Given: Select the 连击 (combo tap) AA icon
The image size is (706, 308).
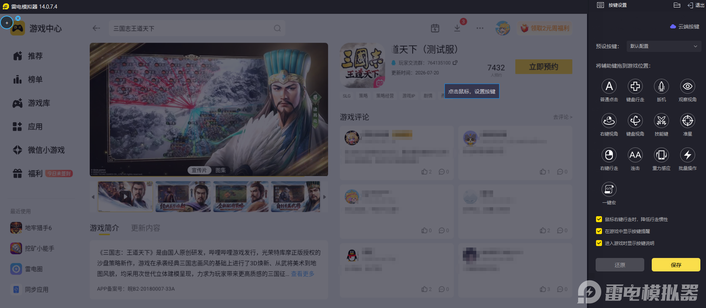Looking at the screenshot, I should (635, 155).
